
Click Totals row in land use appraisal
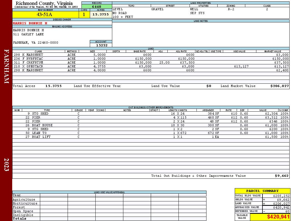tap(109, 219)
